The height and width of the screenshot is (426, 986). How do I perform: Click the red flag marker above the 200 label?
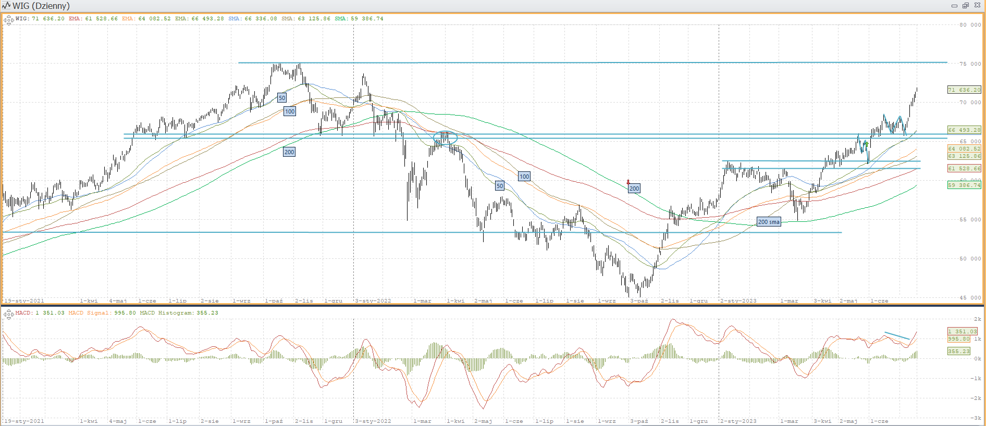click(628, 182)
